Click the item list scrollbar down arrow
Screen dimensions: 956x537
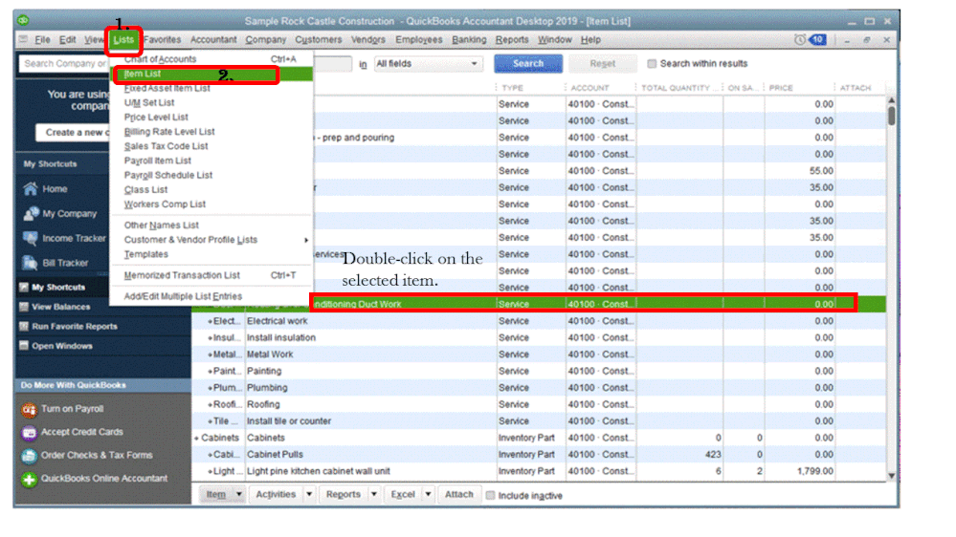[891, 476]
